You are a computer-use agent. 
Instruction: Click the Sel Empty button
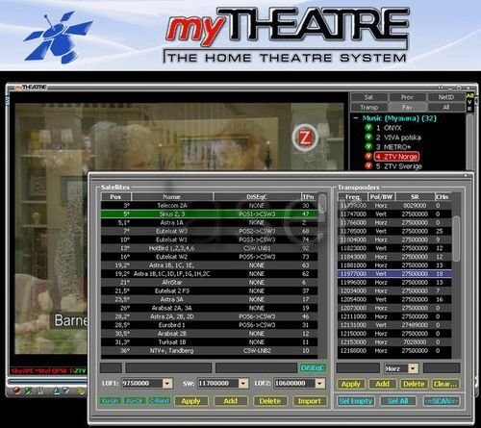tap(356, 401)
